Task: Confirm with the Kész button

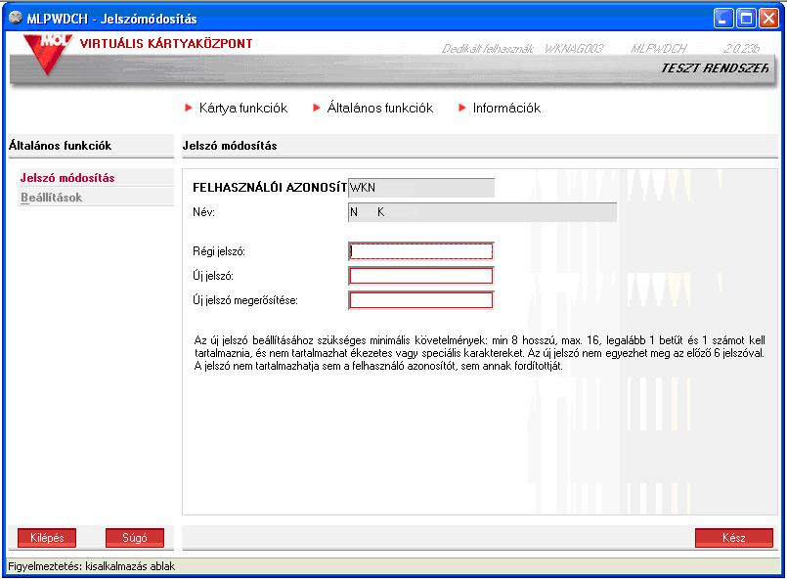Action: [x=734, y=538]
